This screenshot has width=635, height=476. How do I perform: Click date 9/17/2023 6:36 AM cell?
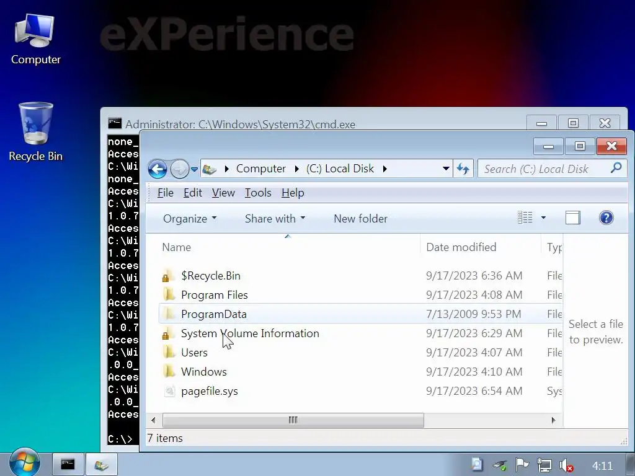[474, 276]
